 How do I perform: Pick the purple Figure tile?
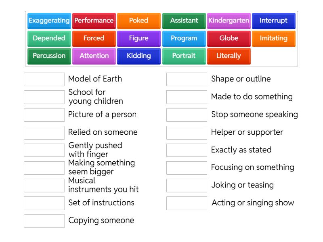point(139,38)
